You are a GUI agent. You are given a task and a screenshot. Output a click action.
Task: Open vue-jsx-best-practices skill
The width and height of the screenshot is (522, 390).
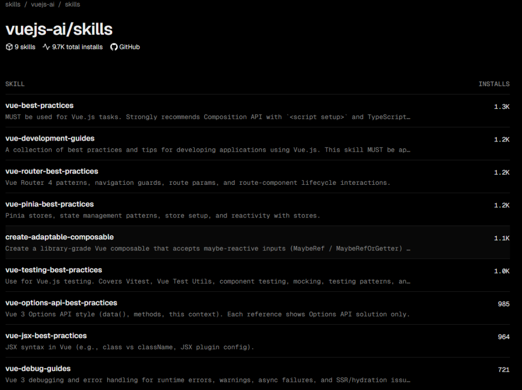coord(46,336)
